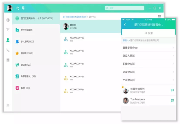This screenshot has height=124, width=180.
Task: Click the 联系人 breadcrumb link on mobile
Action: 126,40
